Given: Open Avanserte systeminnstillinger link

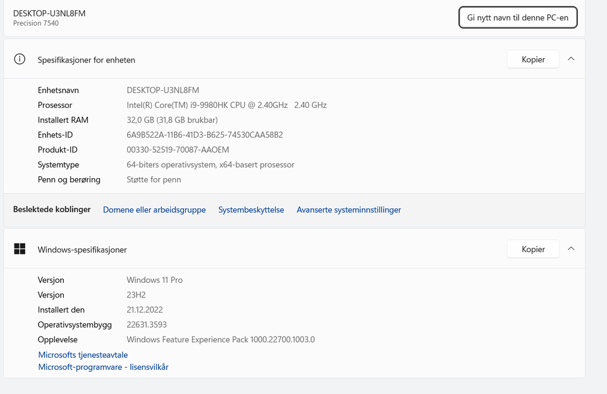Looking at the screenshot, I should coord(349,210).
